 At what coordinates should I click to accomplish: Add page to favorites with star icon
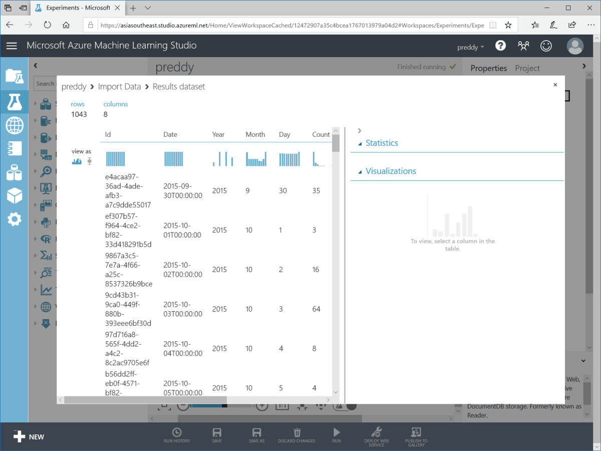508,25
